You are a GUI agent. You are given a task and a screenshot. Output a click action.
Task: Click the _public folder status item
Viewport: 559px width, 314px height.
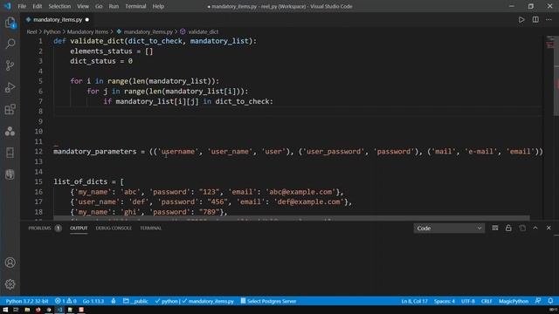click(x=135, y=301)
